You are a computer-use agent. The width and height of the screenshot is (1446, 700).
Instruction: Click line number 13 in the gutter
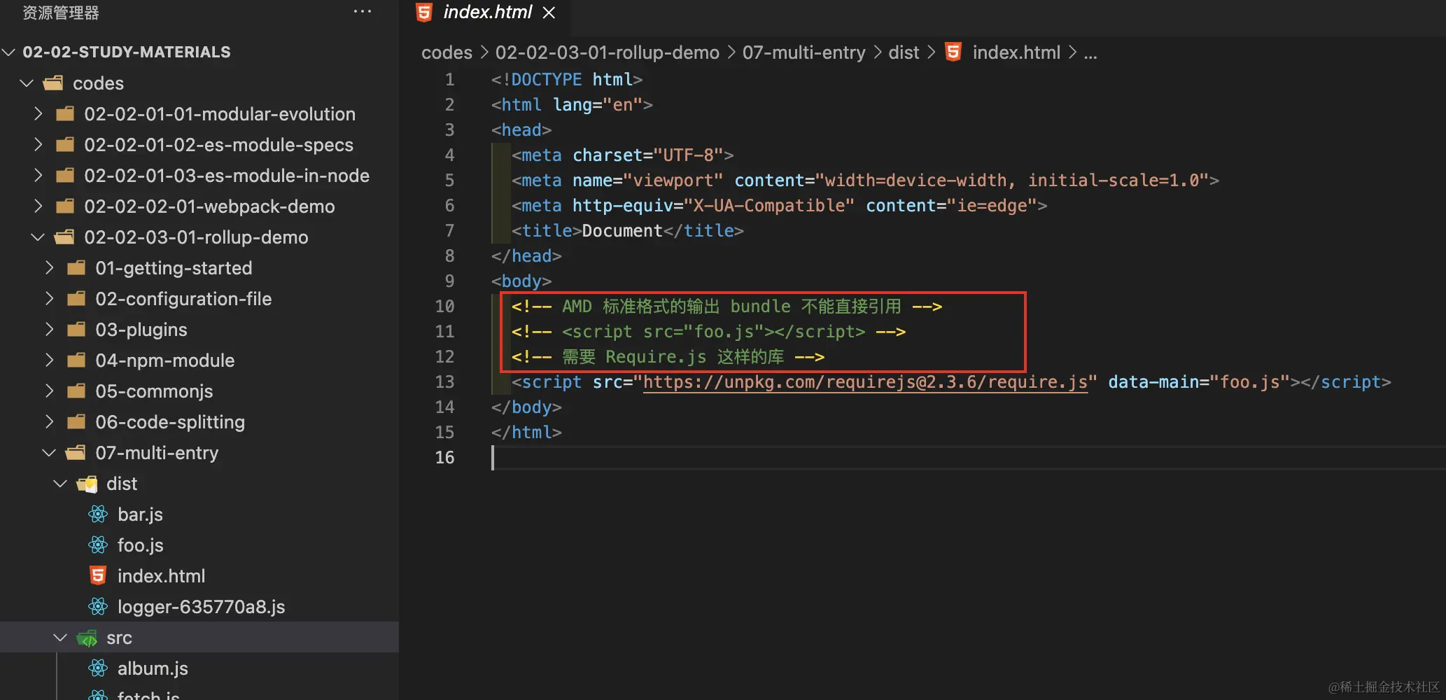click(444, 382)
